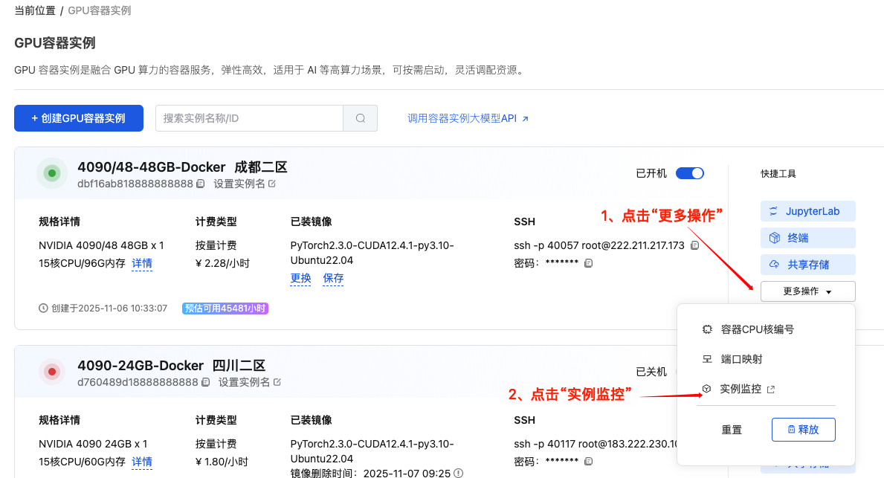Choose 端口映射 in the dropdown menu
Viewport: 884px width, 478px height.
click(x=741, y=359)
